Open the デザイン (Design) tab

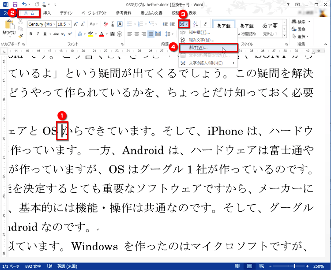click(66, 13)
